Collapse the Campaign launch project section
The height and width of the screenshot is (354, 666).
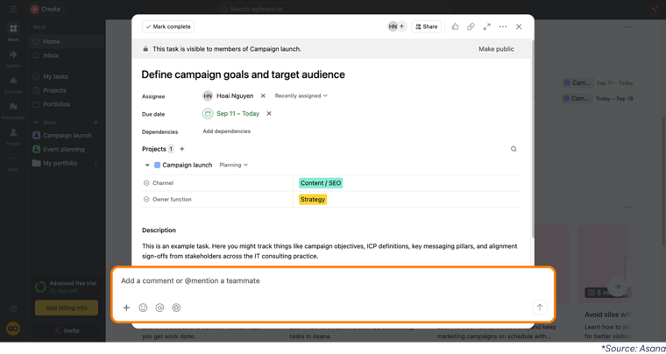(147, 165)
